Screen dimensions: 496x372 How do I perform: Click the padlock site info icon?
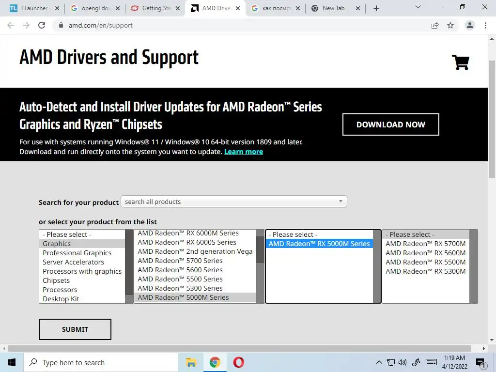(61, 25)
